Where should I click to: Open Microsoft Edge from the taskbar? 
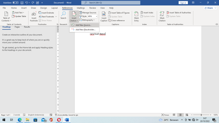[x=19, y=120]
